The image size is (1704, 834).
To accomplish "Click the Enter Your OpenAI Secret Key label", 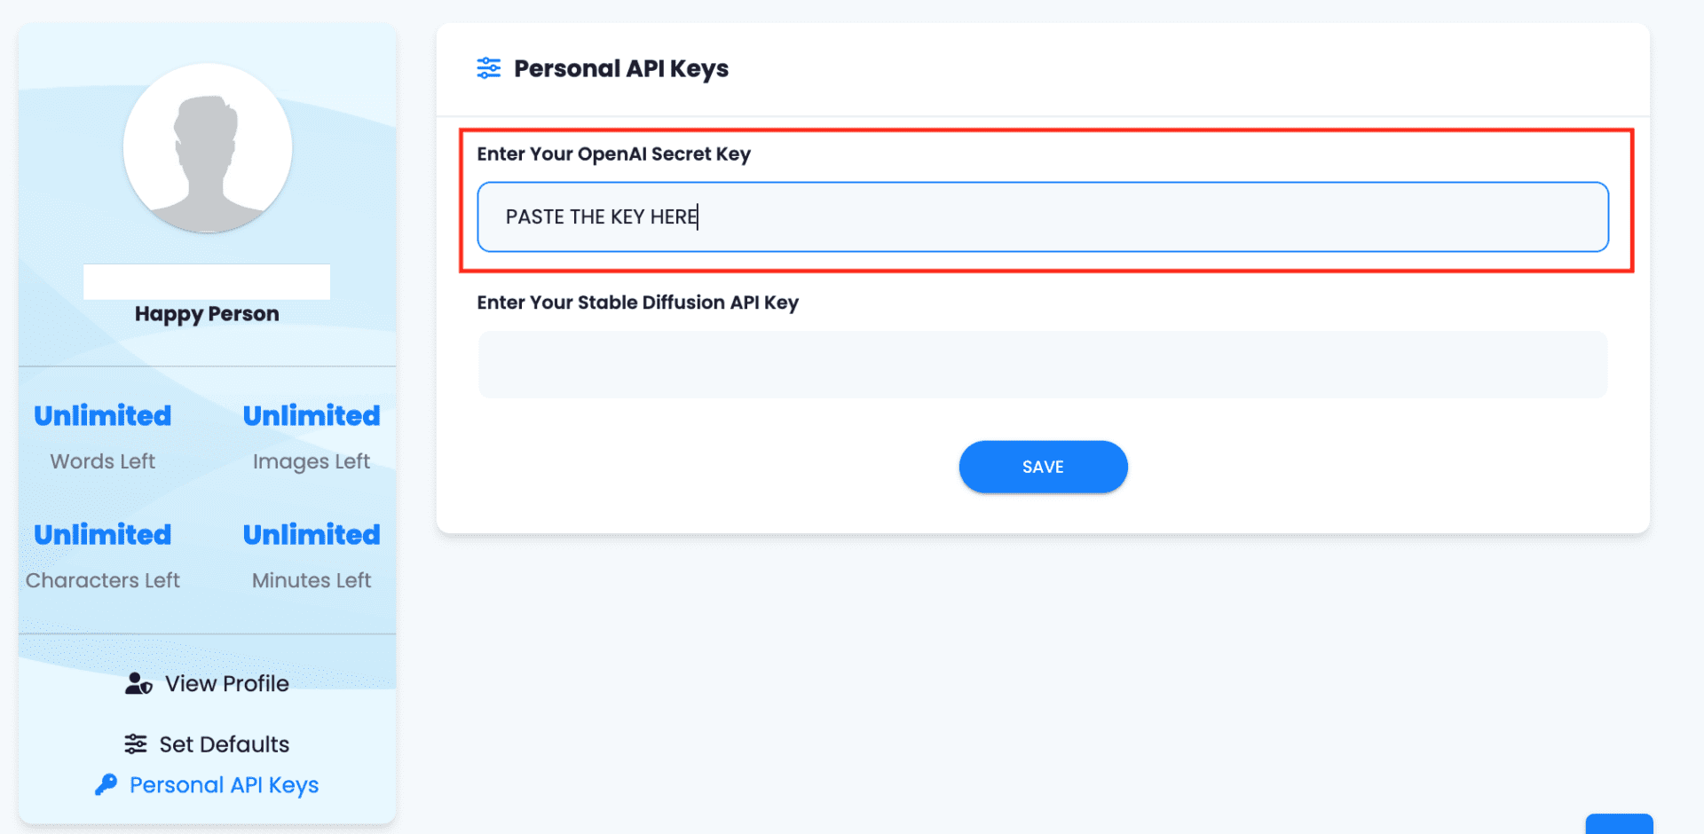I will coord(613,153).
